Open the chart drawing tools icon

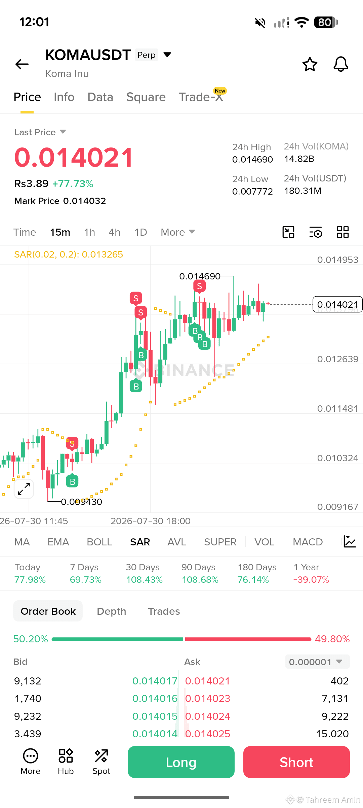click(288, 232)
